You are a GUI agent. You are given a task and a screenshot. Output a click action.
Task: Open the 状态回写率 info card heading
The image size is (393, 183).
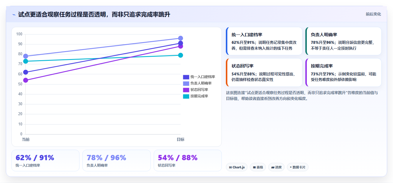[242, 66]
